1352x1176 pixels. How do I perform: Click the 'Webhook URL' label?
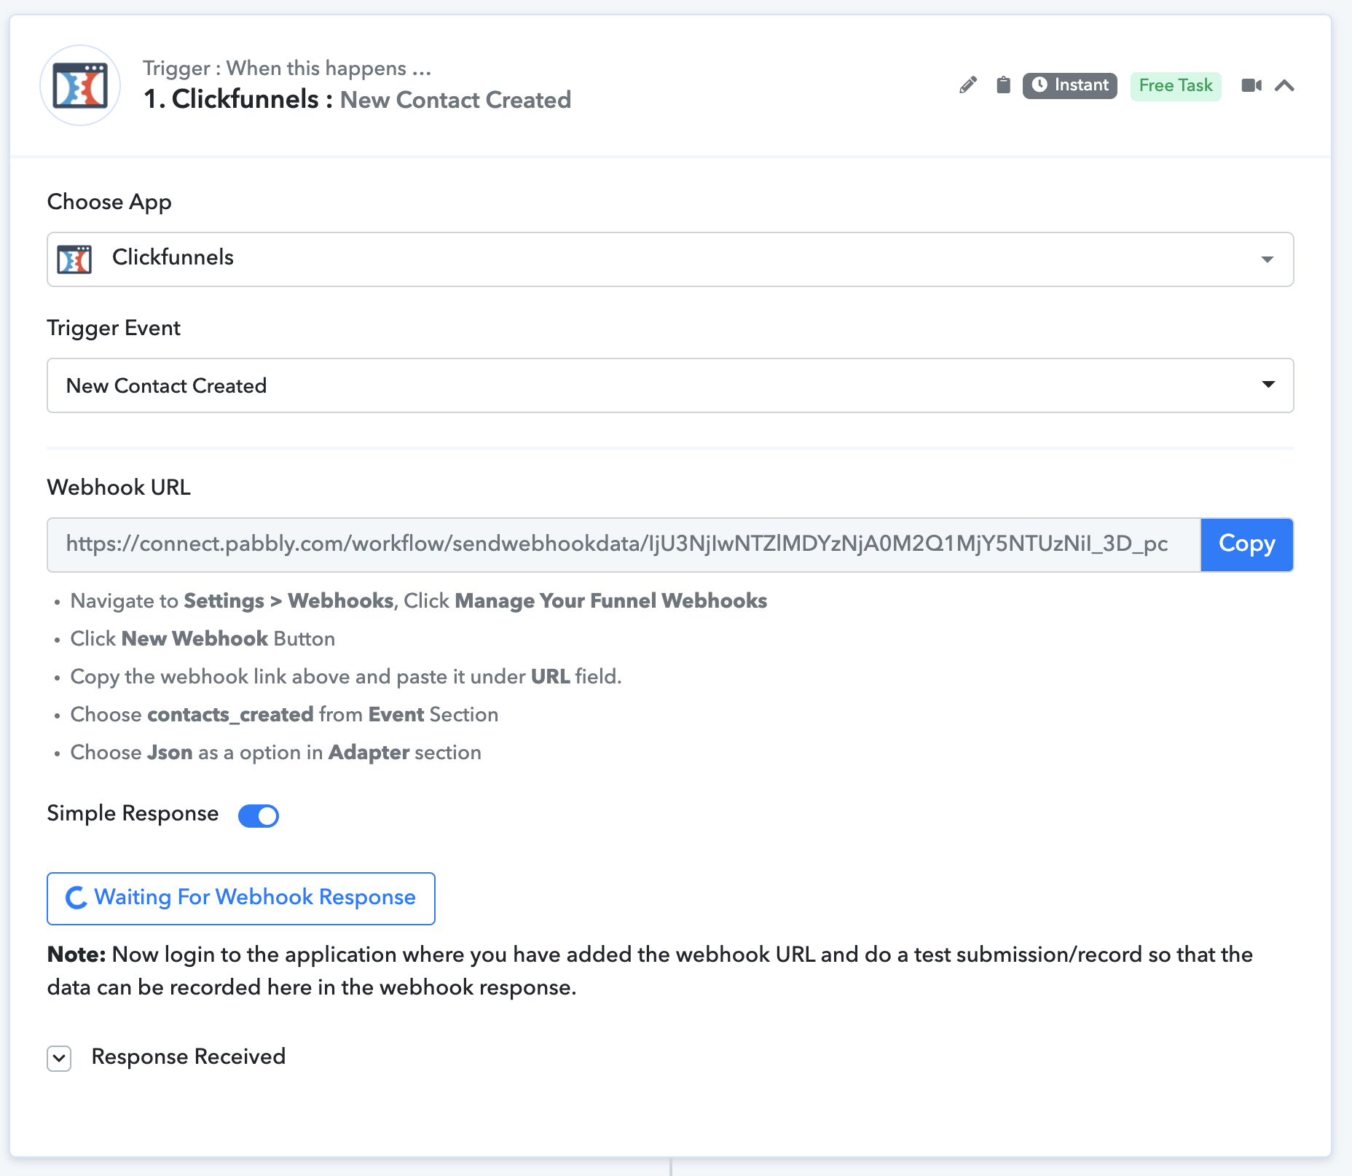click(119, 487)
